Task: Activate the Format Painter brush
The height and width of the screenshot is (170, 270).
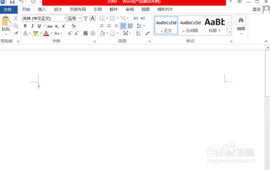Action: [x=16, y=33]
